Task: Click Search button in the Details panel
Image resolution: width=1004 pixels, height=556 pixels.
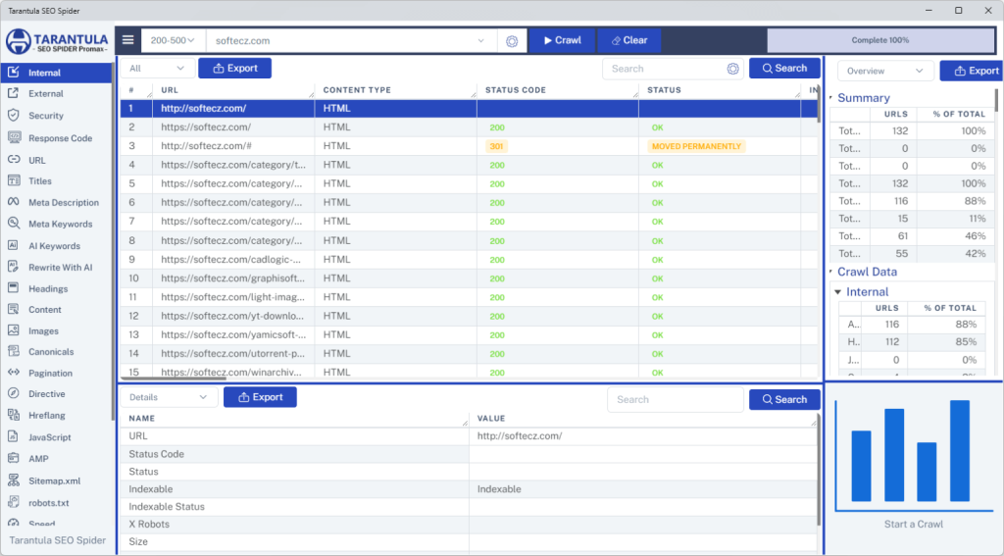Action: point(784,399)
